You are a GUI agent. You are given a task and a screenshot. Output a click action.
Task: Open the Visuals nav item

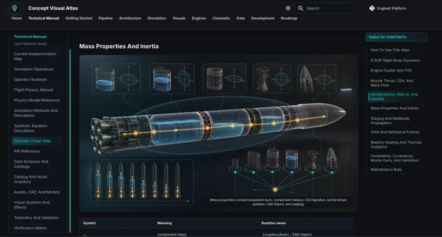click(179, 18)
